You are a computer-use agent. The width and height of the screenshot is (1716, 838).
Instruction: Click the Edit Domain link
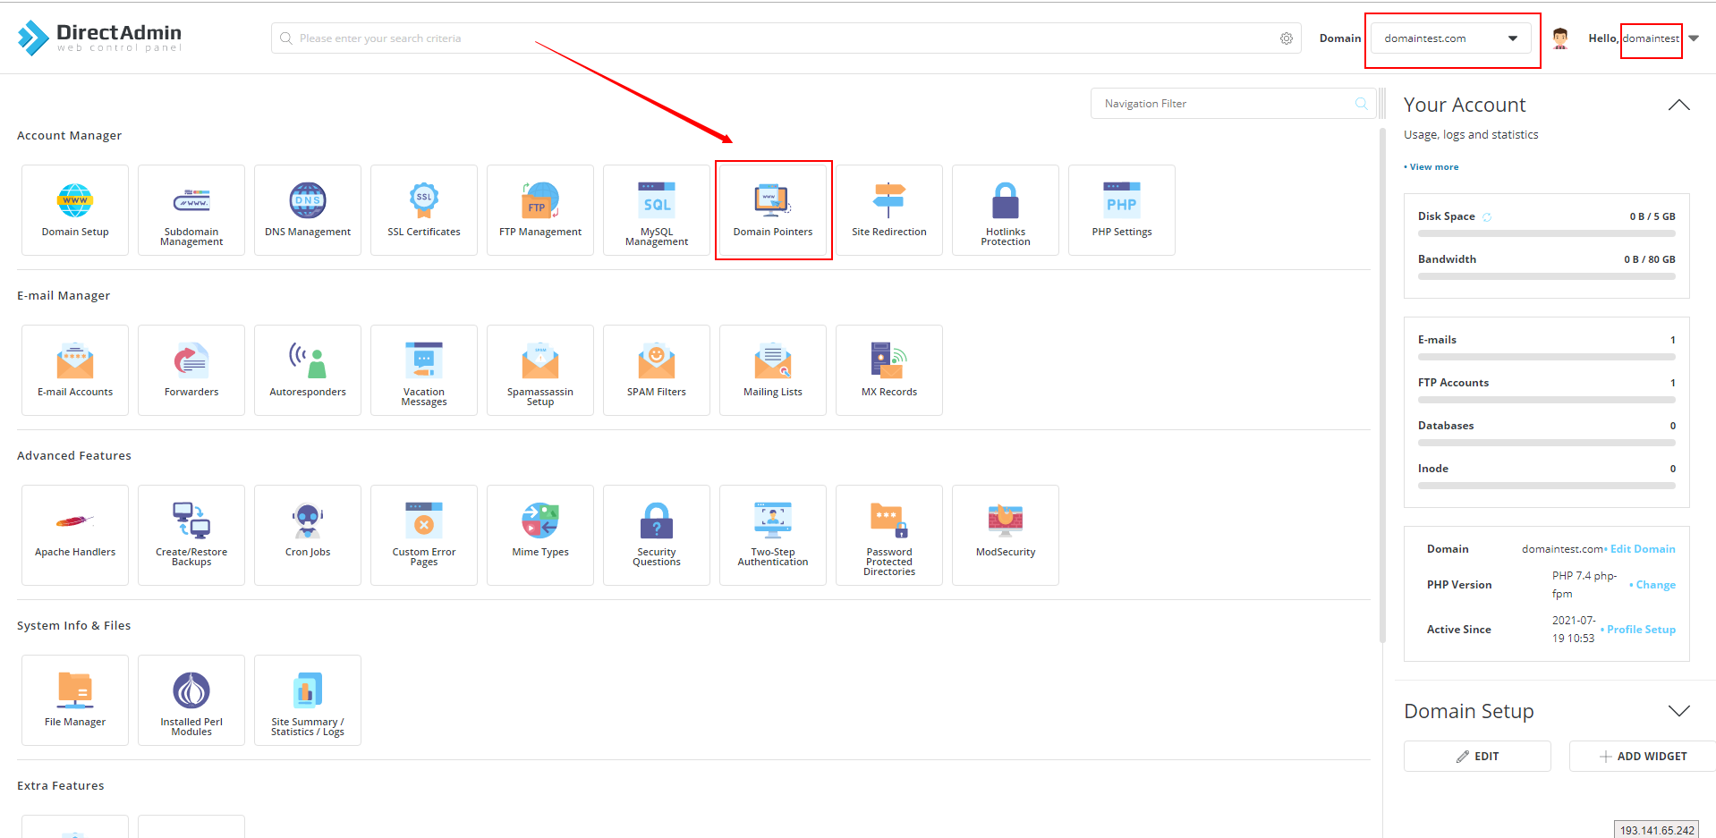pos(1641,549)
